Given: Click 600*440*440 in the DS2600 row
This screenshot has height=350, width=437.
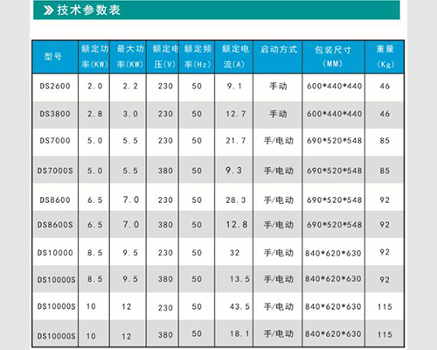Looking at the screenshot, I should (x=334, y=86).
